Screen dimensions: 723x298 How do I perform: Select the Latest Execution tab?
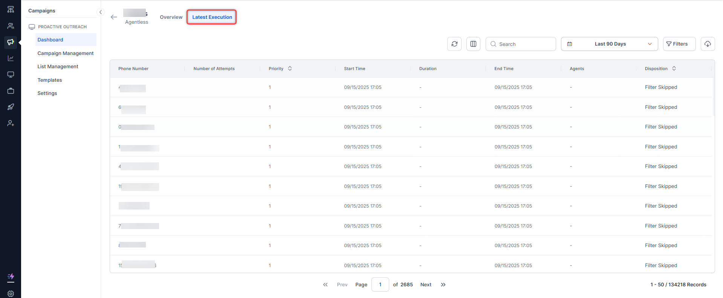[x=212, y=17]
